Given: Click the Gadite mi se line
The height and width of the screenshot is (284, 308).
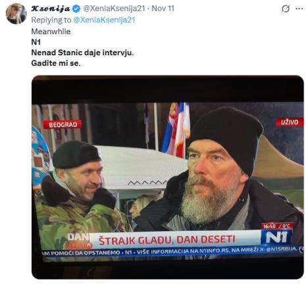Looking at the screenshot, I should [56, 63].
